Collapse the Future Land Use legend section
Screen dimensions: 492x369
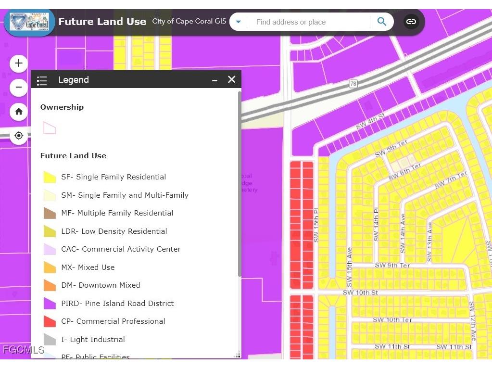point(73,155)
